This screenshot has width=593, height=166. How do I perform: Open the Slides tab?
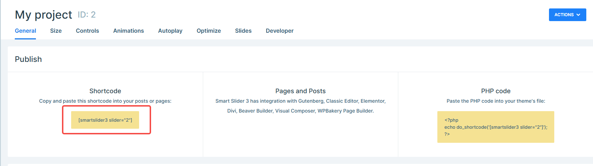[x=243, y=31]
